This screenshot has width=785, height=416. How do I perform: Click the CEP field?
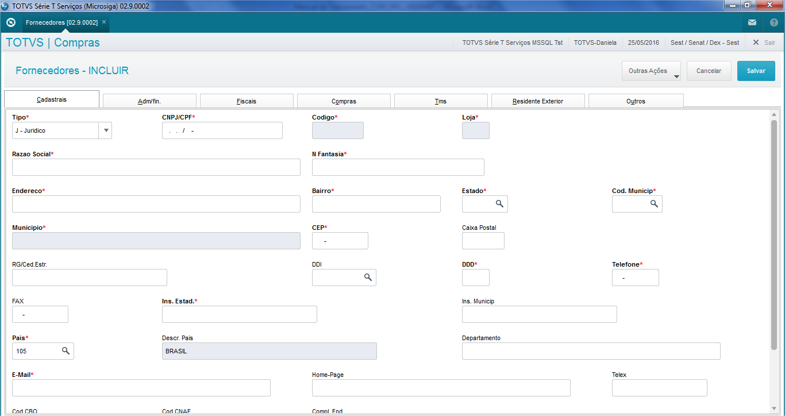[x=340, y=241]
